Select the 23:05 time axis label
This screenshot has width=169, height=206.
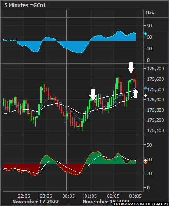(x=46, y=196)
